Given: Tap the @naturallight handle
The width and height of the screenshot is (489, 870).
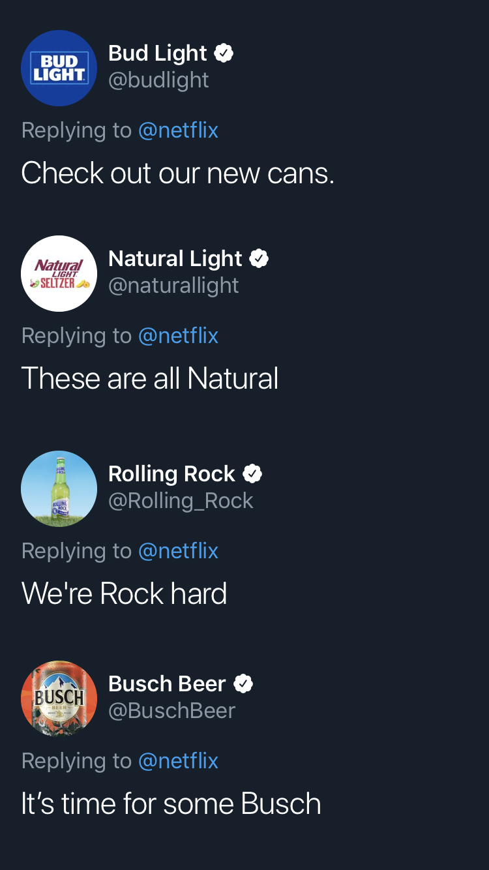Looking at the screenshot, I should 173,286.
